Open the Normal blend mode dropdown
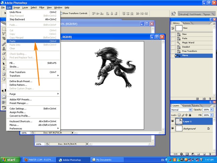The width and height of the screenshot is (217, 163). pyautogui.click(x=181, y=110)
